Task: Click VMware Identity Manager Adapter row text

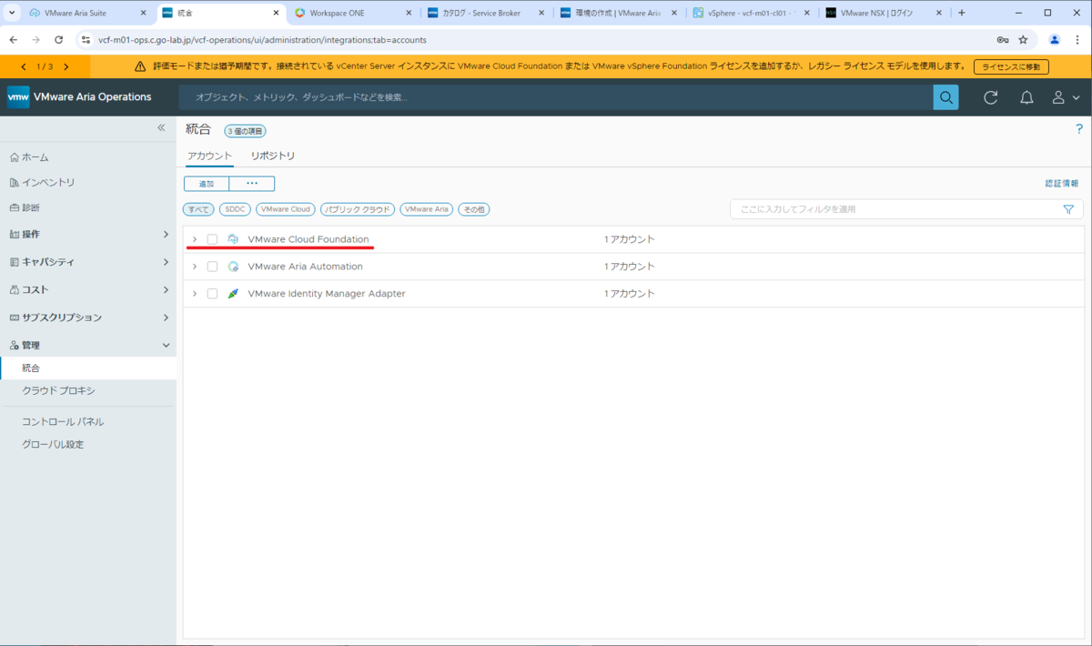Action: click(x=327, y=294)
